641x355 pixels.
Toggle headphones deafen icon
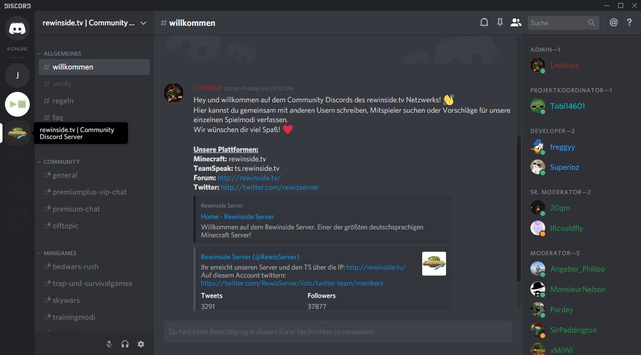coord(125,344)
